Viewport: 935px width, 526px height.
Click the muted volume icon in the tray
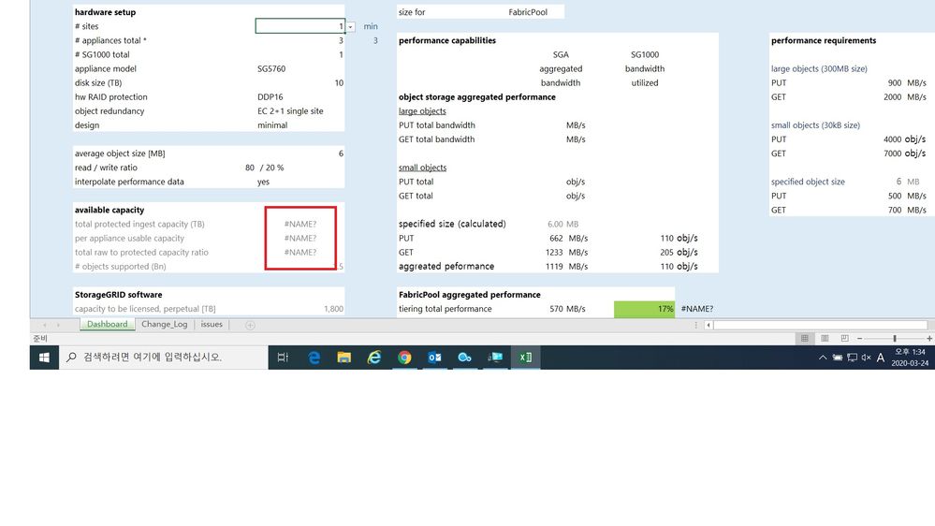pyautogui.click(x=867, y=358)
